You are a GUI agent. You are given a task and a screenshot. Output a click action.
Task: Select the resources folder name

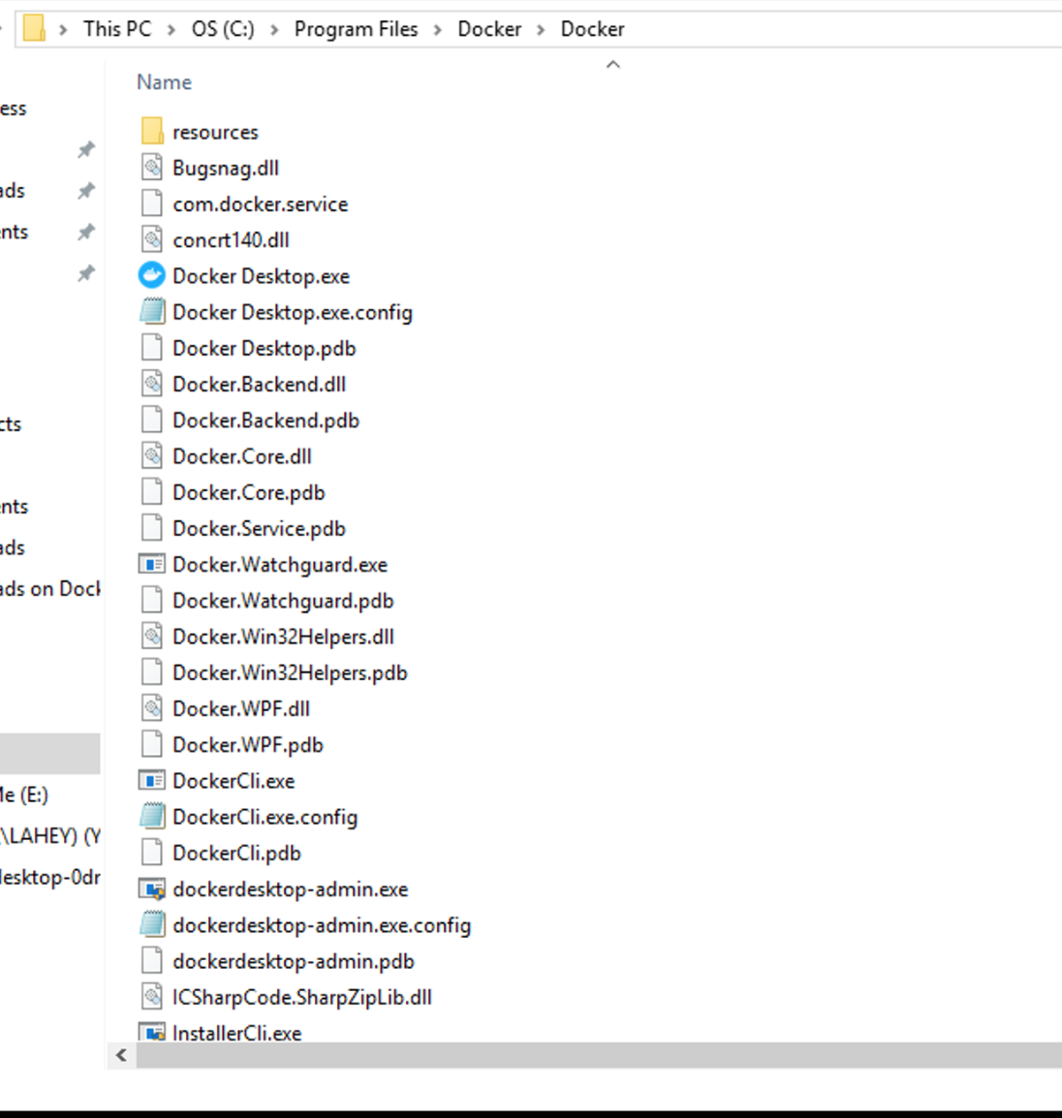point(215,132)
